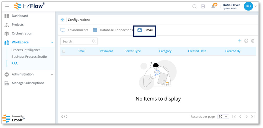Go to last page pagination icon
The image size is (263, 128).
pos(253,117)
